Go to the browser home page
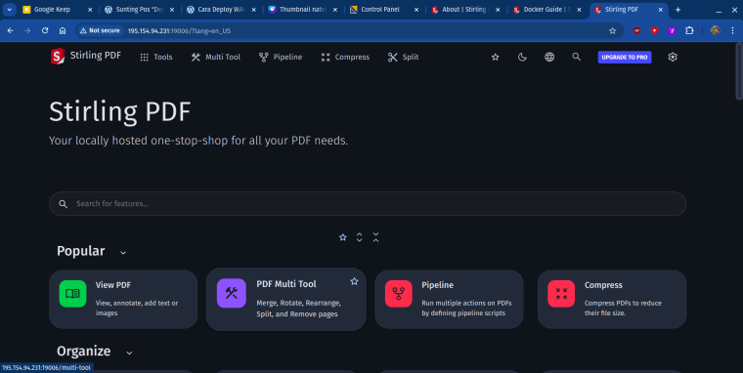The width and height of the screenshot is (743, 373). pyautogui.click(x=63, y=30)
